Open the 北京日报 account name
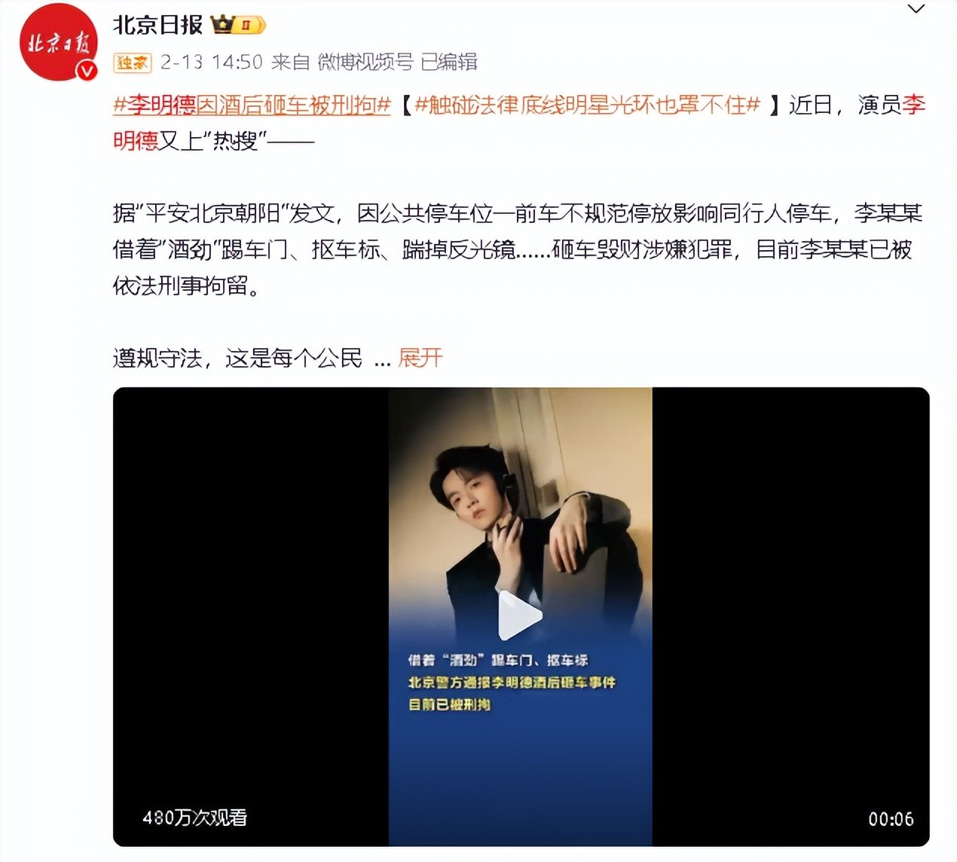This screenshot has width=957, height=862. point(158,25)
